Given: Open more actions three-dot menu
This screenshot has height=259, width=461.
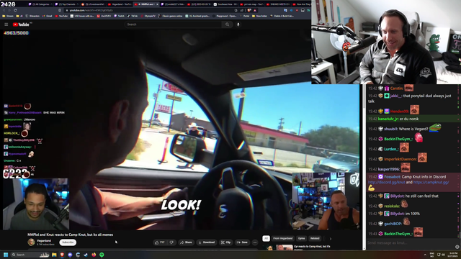Looking at the screenshot, I should pyautogui.click(x=255, y=242).
